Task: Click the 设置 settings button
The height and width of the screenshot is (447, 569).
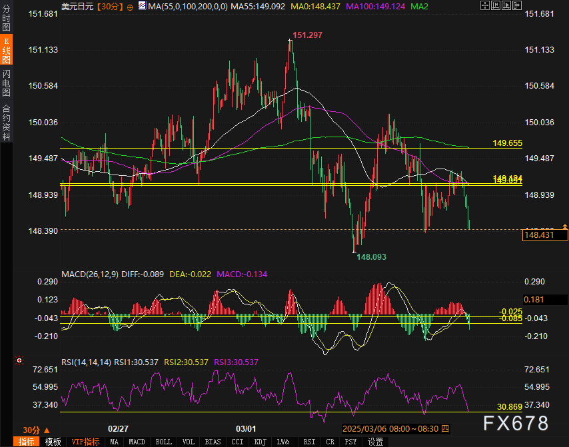Action: pyautogui.click(x=375, y=442)
